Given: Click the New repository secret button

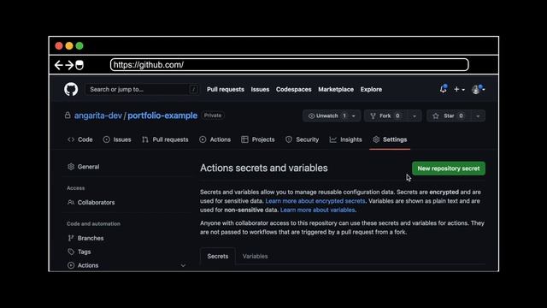Looking at the screenshot, I should pos(449,169).
